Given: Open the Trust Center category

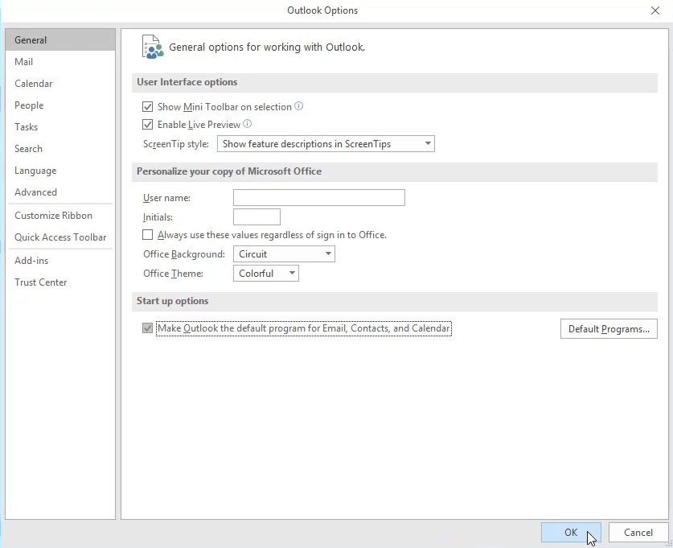Looking at the screenshot, I should (60, 282).
